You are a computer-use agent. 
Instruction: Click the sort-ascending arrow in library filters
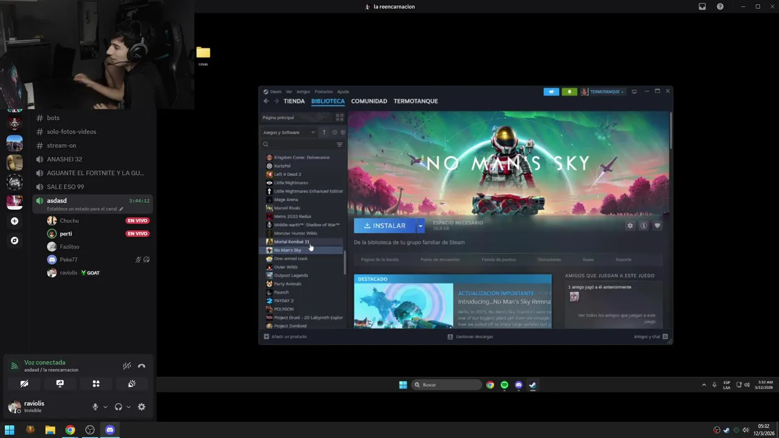(324, 133)
